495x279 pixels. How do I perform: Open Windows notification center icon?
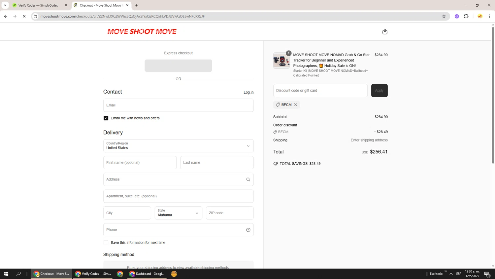[x=487, y=274]
